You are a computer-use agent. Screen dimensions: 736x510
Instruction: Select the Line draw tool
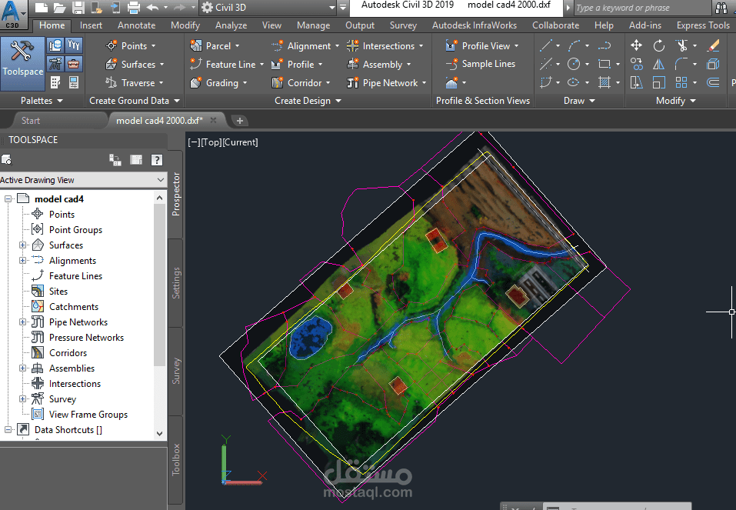pos(545,45)
